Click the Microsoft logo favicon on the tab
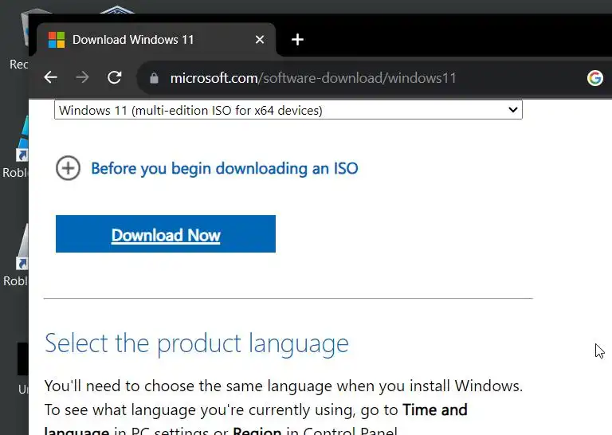 [x=57, y=40]
